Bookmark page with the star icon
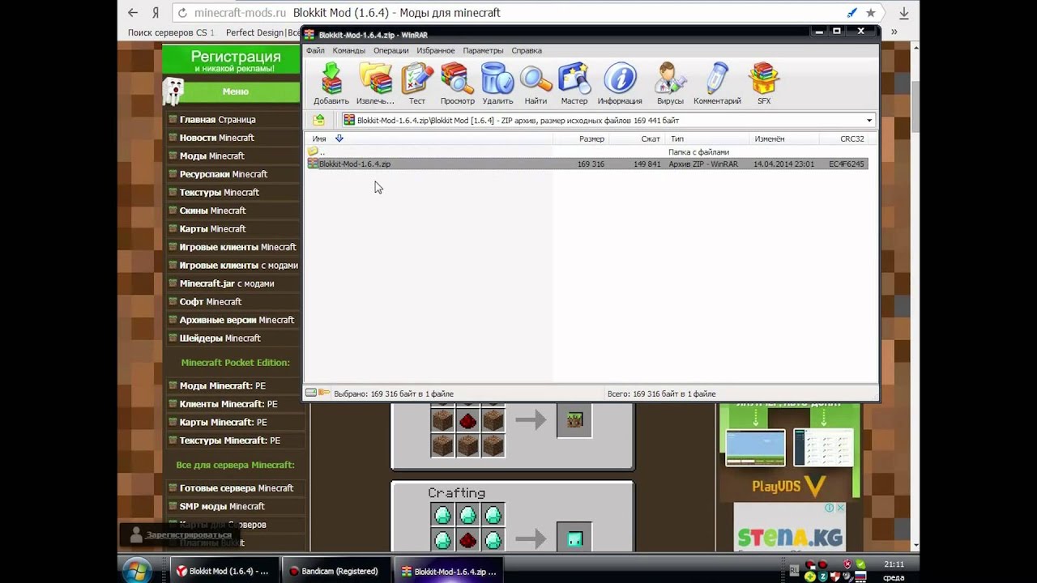This screenshot has width=1037, height=583. [x=870, y=13]
